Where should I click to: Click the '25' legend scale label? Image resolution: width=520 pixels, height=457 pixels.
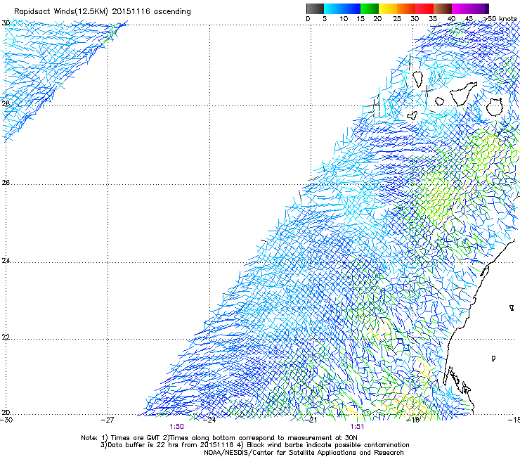coord(396,18)
